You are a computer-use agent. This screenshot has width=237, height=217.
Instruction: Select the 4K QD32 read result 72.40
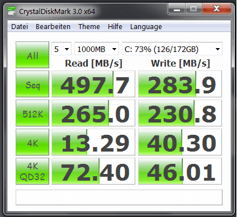point(93,171)
